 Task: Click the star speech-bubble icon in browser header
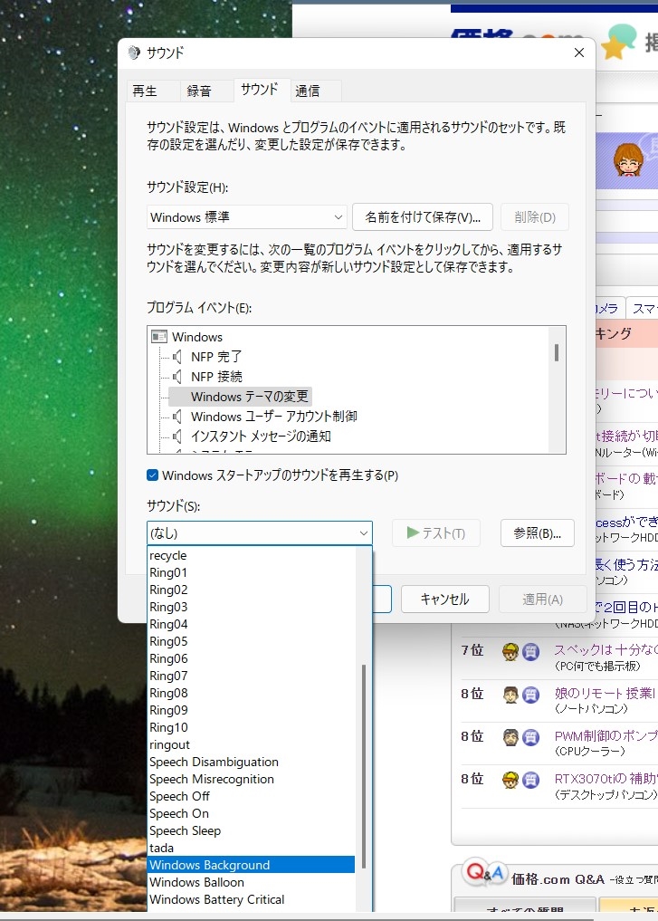coord(618,41)
